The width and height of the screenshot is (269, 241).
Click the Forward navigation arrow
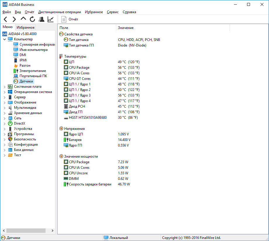[x=14, y=19]
